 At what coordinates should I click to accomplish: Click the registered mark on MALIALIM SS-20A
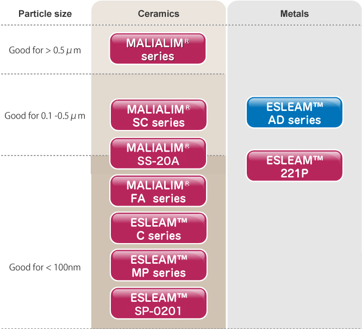pos(188,146)
